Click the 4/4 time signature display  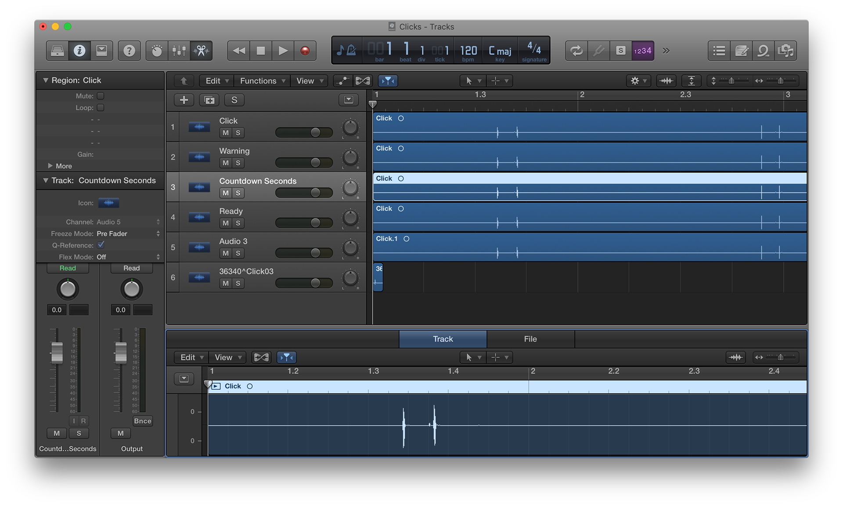(x=534, y=51)
